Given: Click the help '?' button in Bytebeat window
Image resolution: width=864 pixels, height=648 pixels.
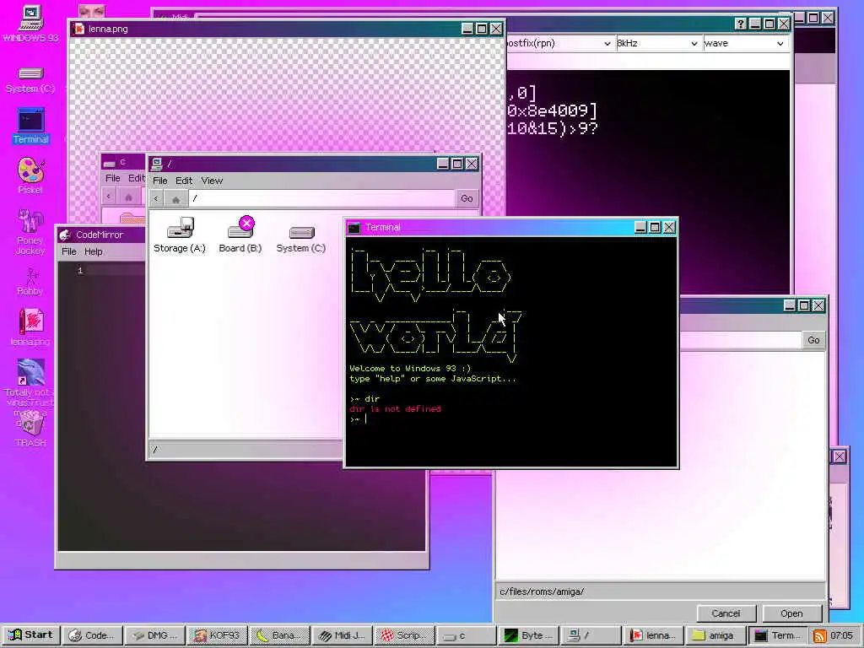Looking at the screenshot, I should tap(741, 24).
